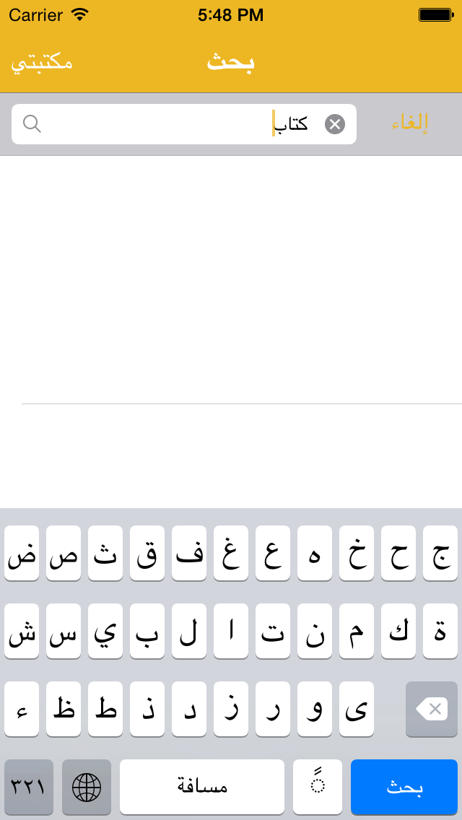Tap the ع key
This screenshot has height=820, width=462.
[273, 553]
